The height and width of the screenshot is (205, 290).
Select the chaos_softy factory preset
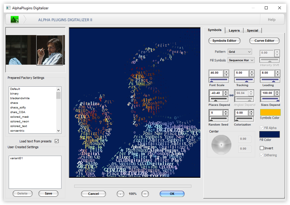(x=32, y=107)
